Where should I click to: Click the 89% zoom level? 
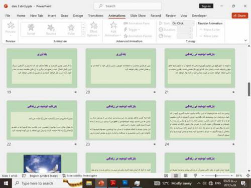pos(239,175)
